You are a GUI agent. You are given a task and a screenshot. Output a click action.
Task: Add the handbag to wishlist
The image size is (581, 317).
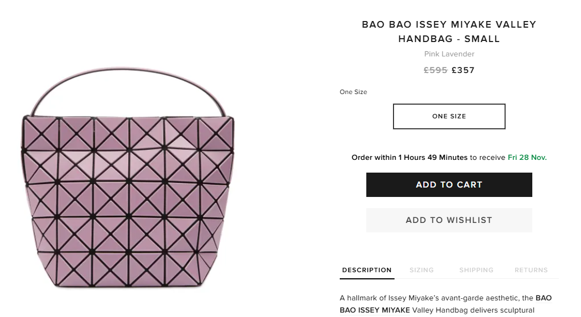click(449, 220)
